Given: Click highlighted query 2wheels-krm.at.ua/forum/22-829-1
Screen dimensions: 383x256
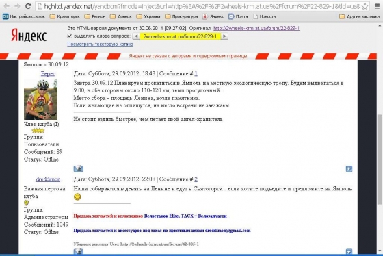Looking at the screenshot, I should click(x=180, y=36).
